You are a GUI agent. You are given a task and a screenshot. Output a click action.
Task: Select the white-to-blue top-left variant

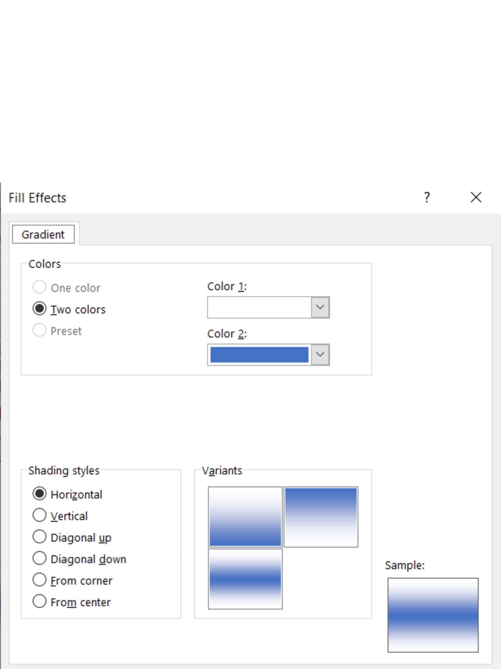click(x=245, y=517)
